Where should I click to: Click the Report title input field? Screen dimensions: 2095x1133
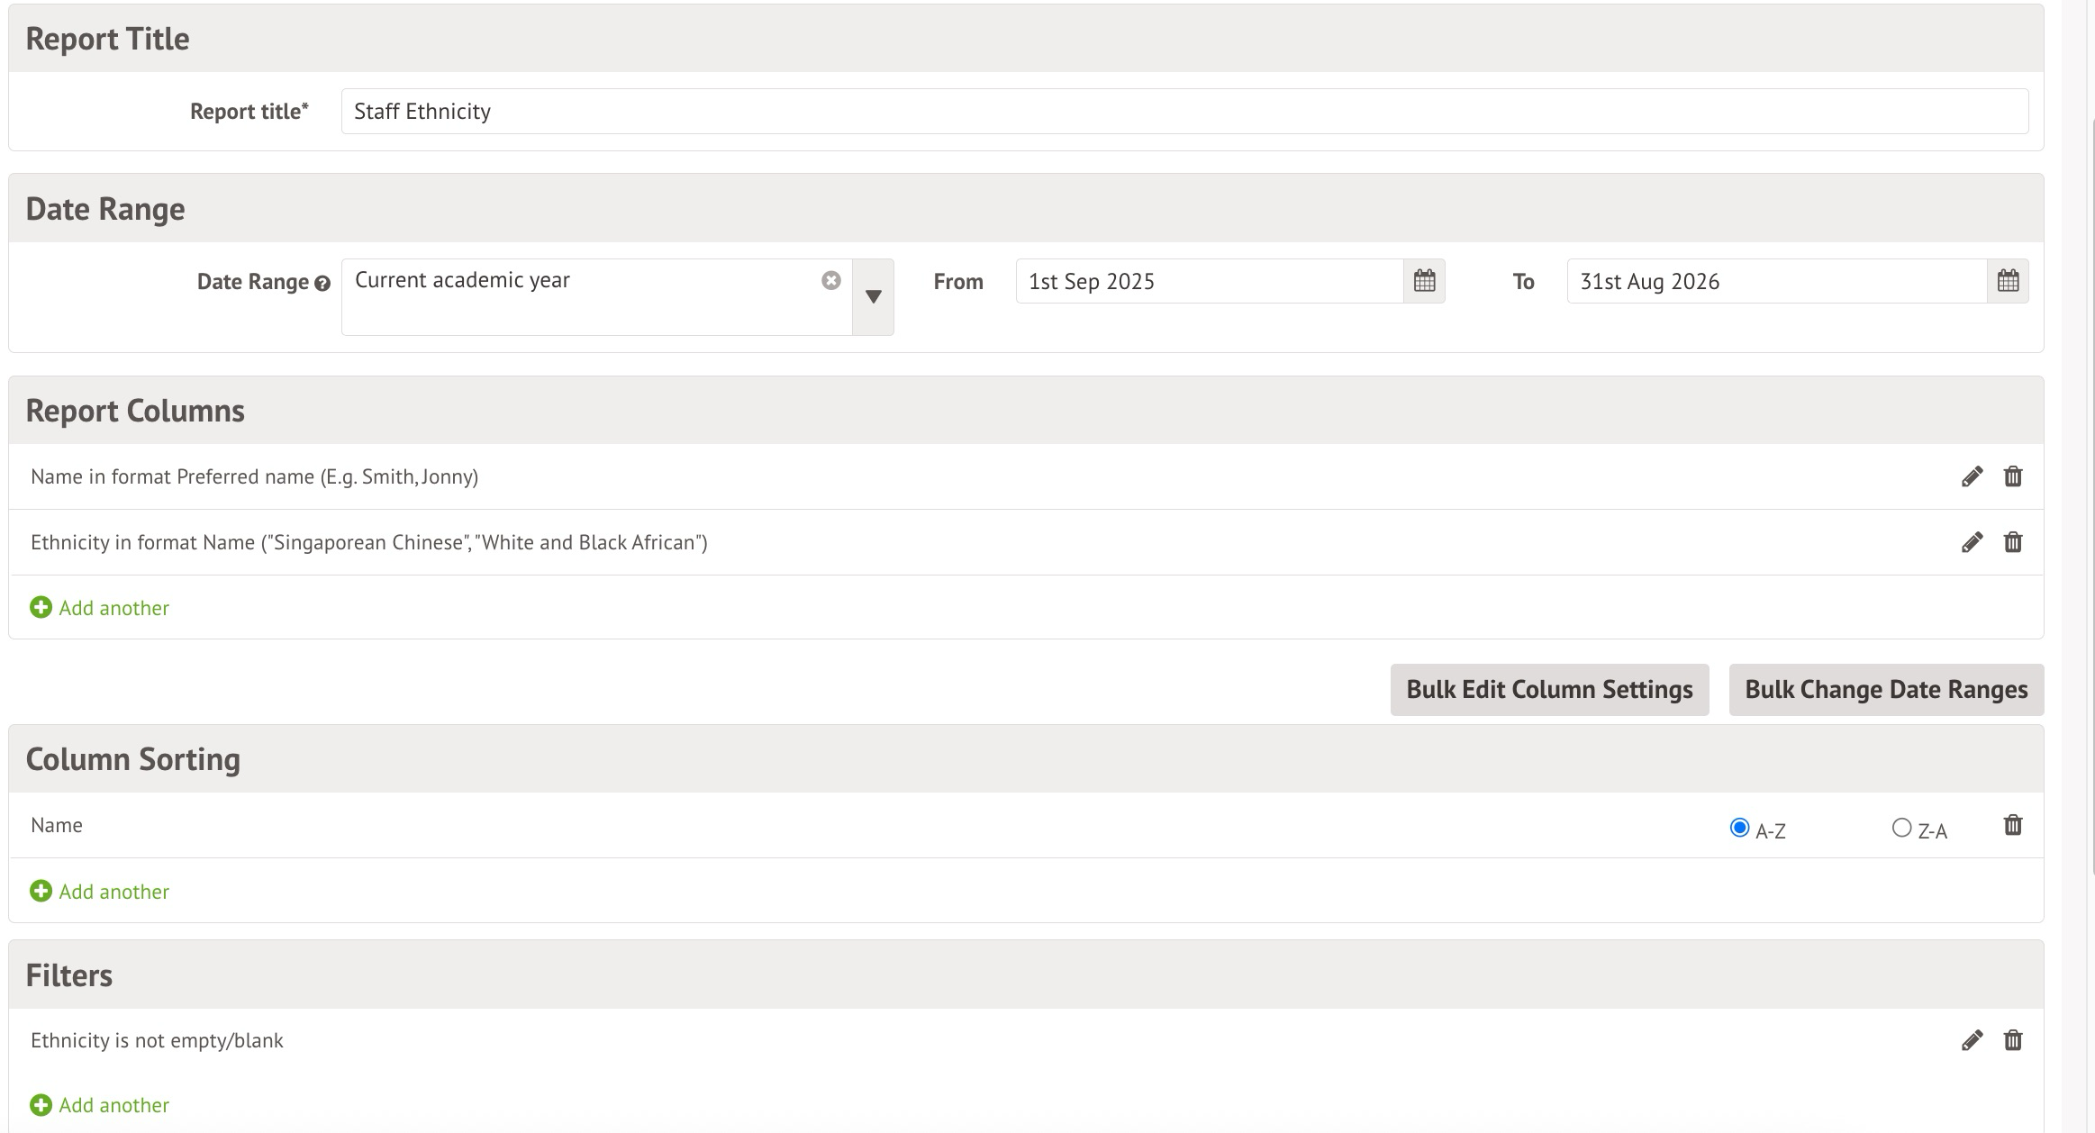pyautogui.click(x=1184, y=112)
